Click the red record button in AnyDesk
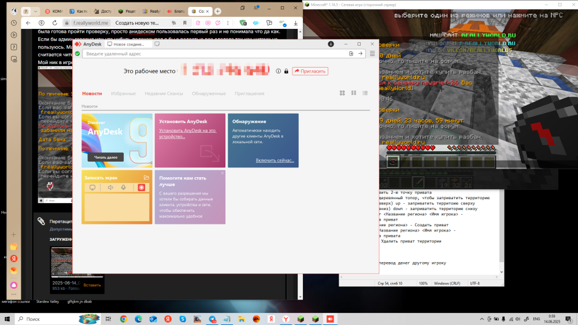 click(x=141, y=188)
